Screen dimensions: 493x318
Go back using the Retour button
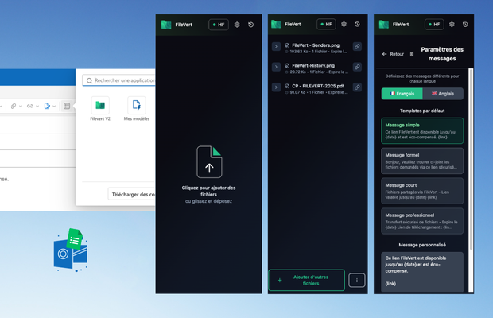pos(393,54)
